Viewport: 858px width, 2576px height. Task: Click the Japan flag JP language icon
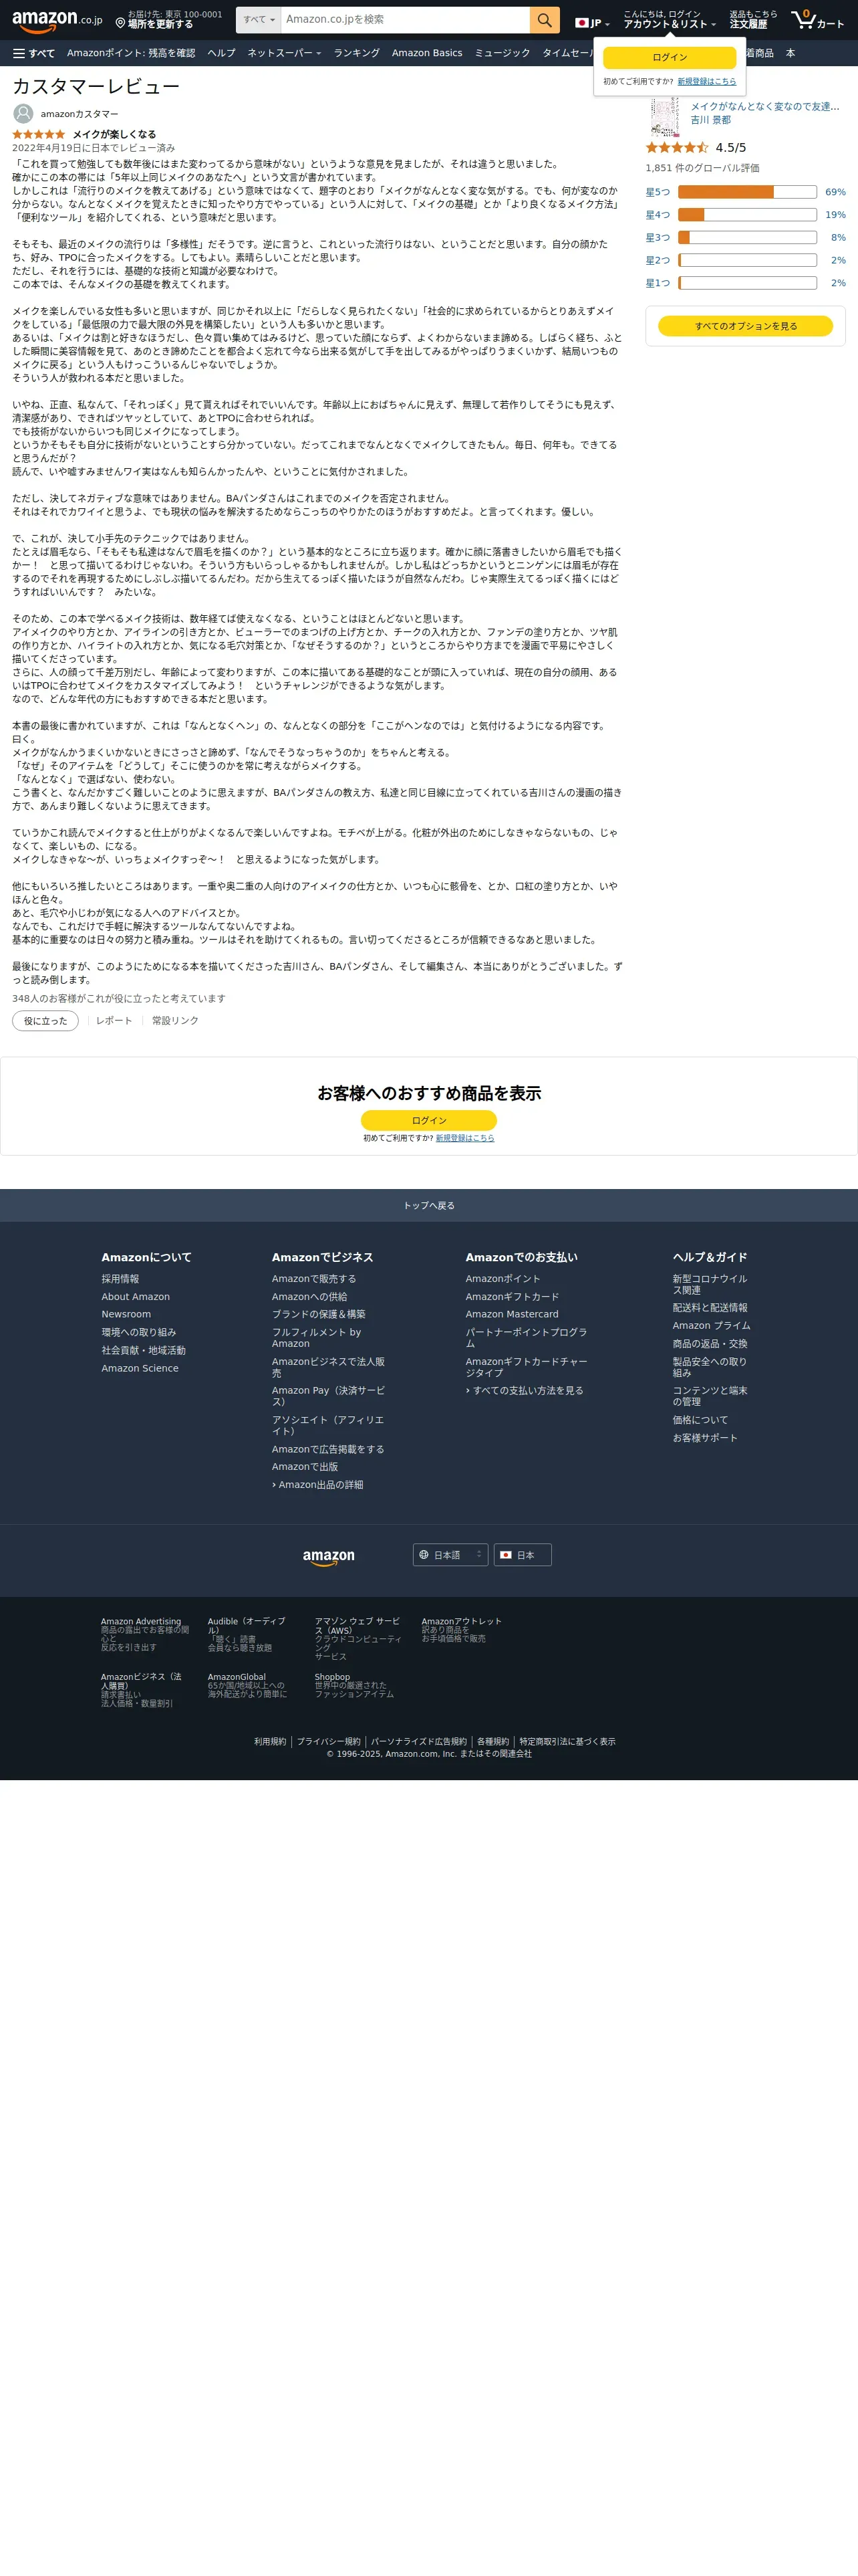[591, 23]
